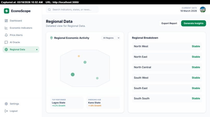
Task: Click the EconoScope lightning bolt logo
Action: (x=7, y=11)
